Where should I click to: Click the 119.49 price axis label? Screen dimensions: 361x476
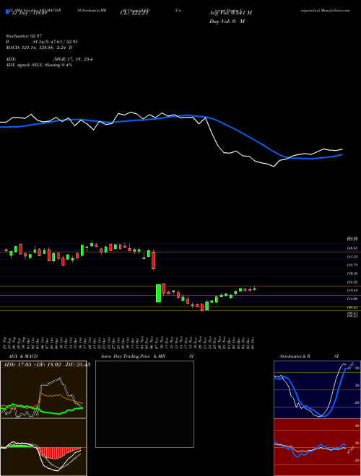point(352,291)
